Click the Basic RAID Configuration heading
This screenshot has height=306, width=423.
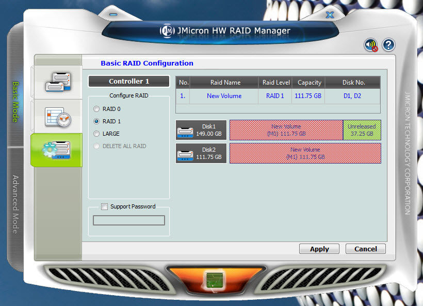pos(147,63)
